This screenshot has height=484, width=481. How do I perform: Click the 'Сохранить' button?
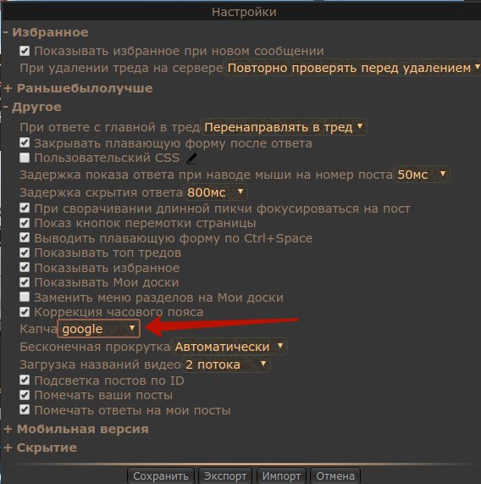(161, 476)
